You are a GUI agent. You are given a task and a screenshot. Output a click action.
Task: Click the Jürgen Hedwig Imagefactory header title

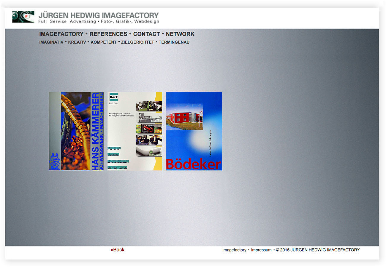[99, 15]
